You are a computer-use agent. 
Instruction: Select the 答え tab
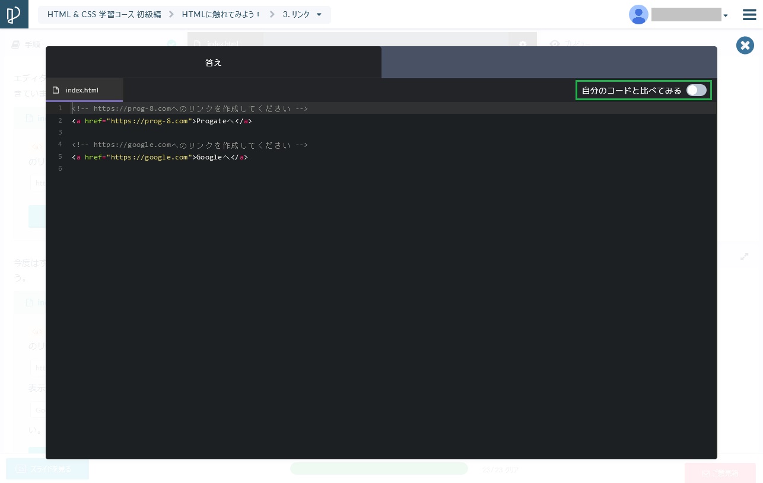[213, 62]
